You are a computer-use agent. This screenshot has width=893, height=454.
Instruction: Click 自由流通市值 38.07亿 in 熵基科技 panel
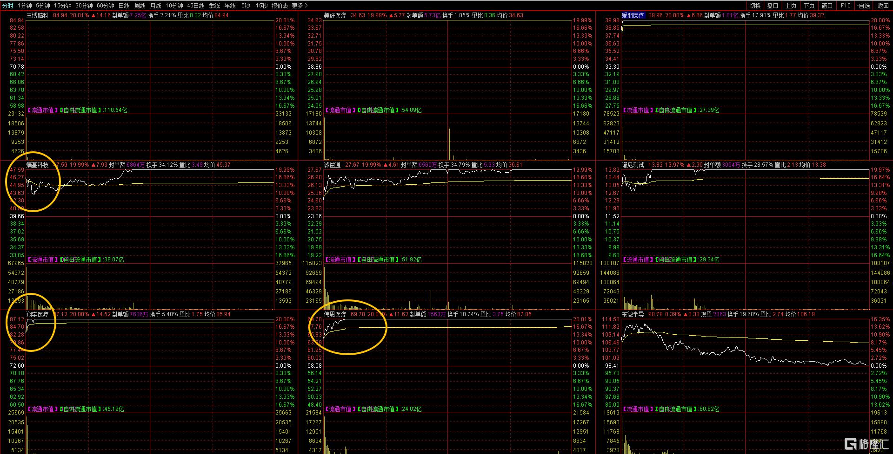(92, 260)
